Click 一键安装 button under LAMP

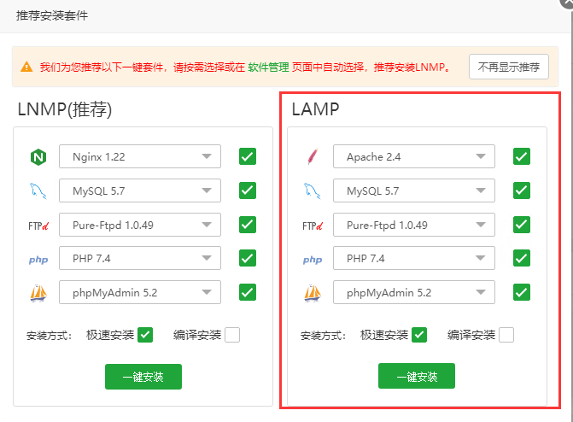click(417, 376)
